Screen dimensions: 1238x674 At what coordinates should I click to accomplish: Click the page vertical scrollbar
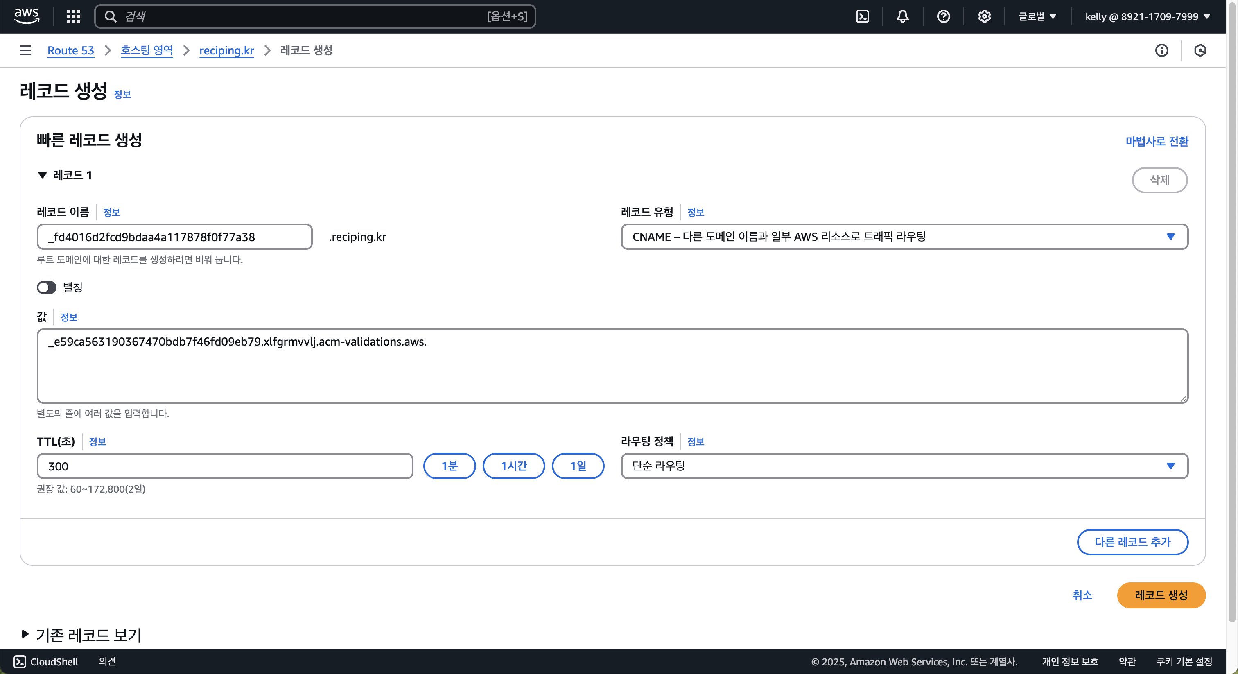[x=1232, y=312]
